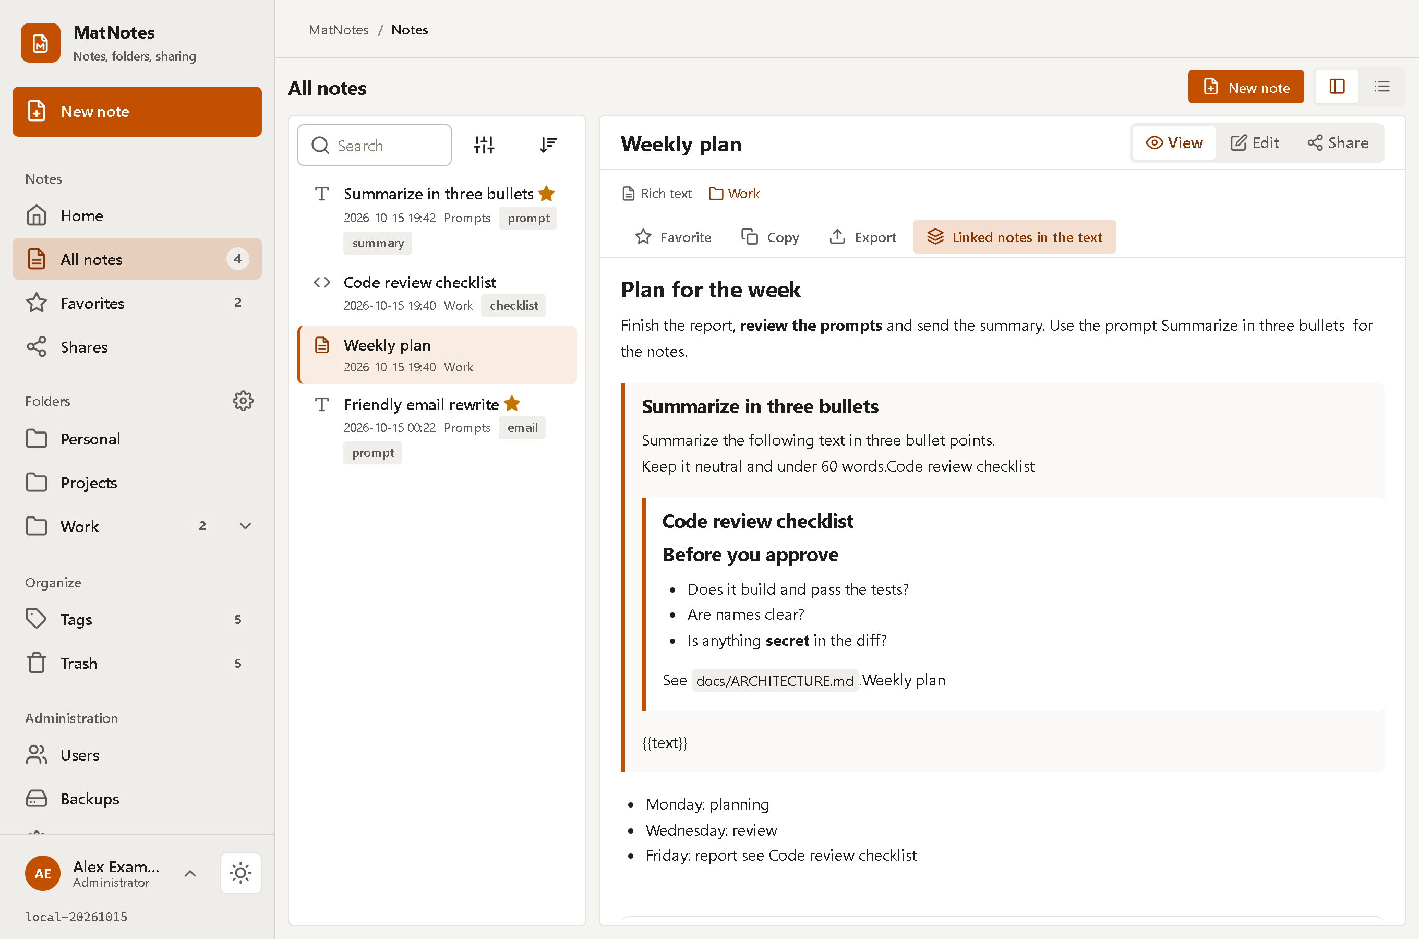Click header New note button

(x=1246, y=87)
